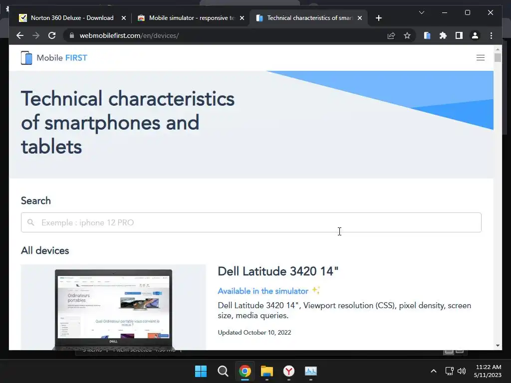Bookmark this page with the star icon
Screen dimensions: 511x383
pyautogui.click(x=407, y=35)
